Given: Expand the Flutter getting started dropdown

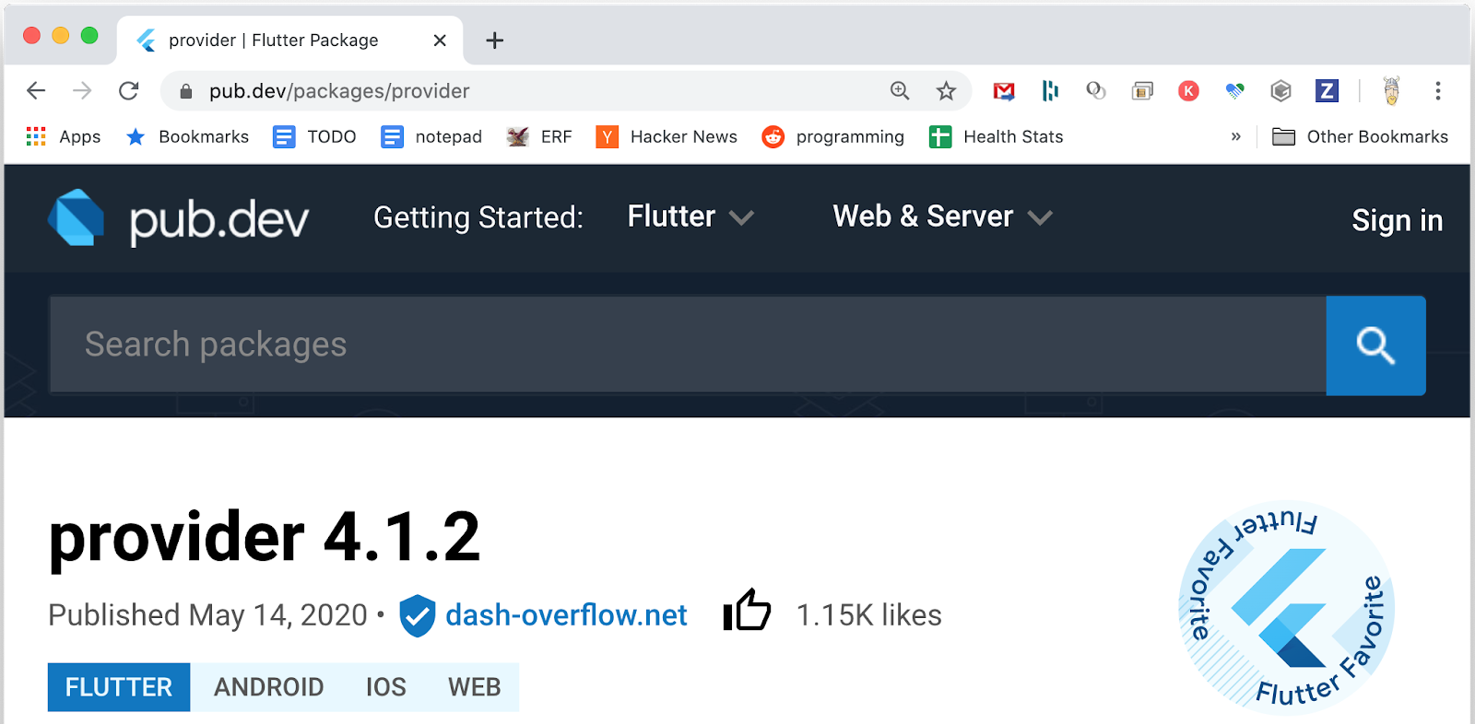Looking at the screenshot, I should click(690, 216).
